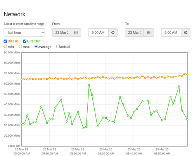Click the '05:00:00 AM' x-axis label
The image size is (194, 156).
[22, 154]
